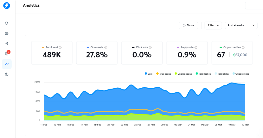Click the $67,000 opportunity value
This screenshot has width=263, height=138.
[x=240, y=55]
